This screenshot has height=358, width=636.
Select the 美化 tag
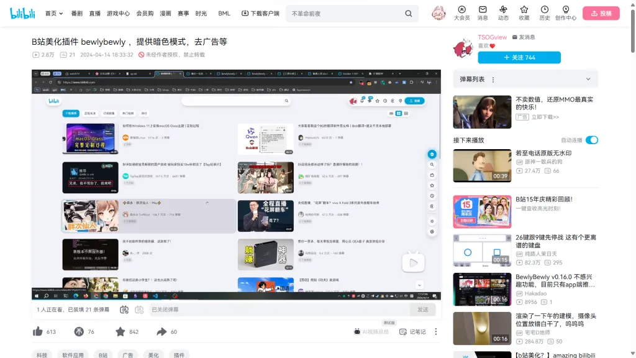tap(153, 355)
